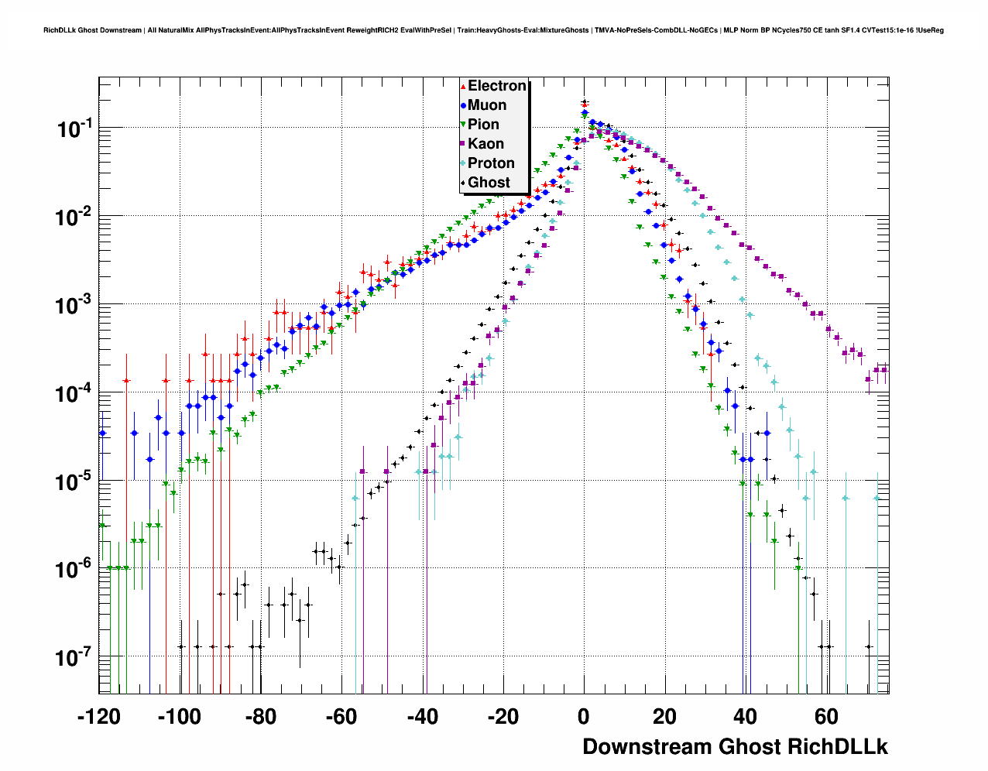
Task: Click the green Pion triangle marker in legend
Action: (x=463, y=125)
